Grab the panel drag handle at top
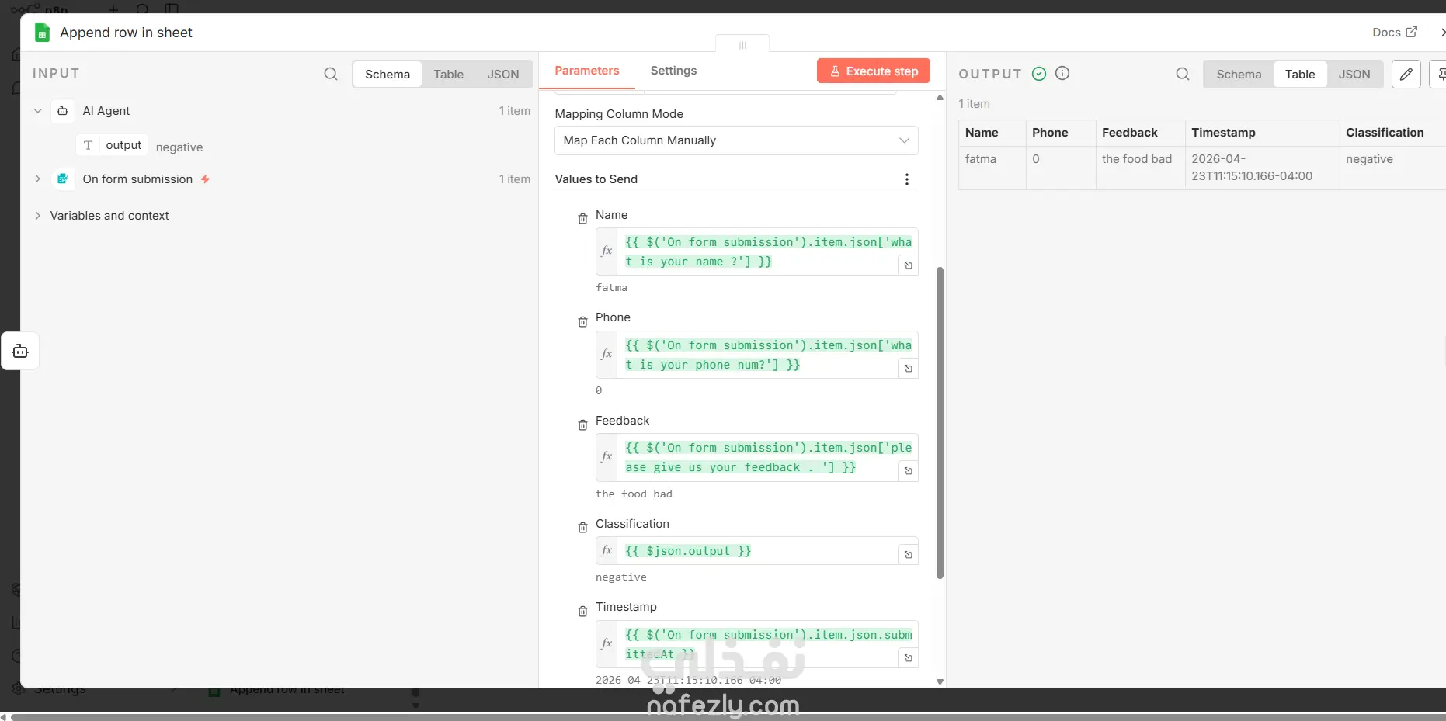The height and width of the screenshot is (721, 1446). click(742, 45)
